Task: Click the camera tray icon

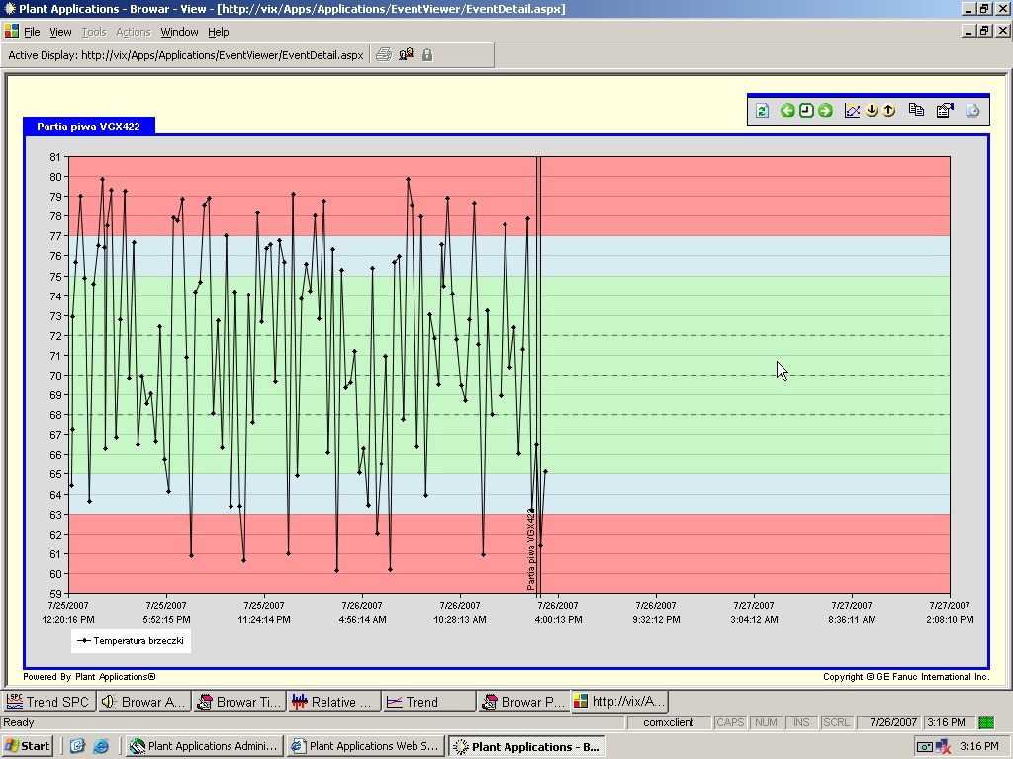Action: 925,747
